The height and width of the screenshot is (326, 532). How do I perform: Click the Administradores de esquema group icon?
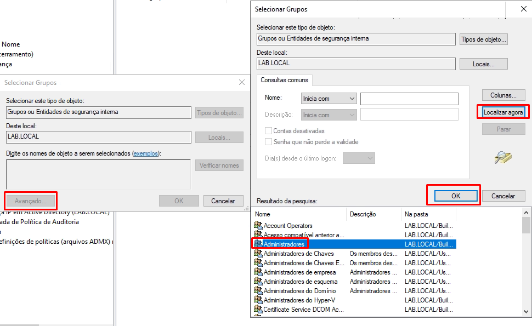click(x=258, y=282)
